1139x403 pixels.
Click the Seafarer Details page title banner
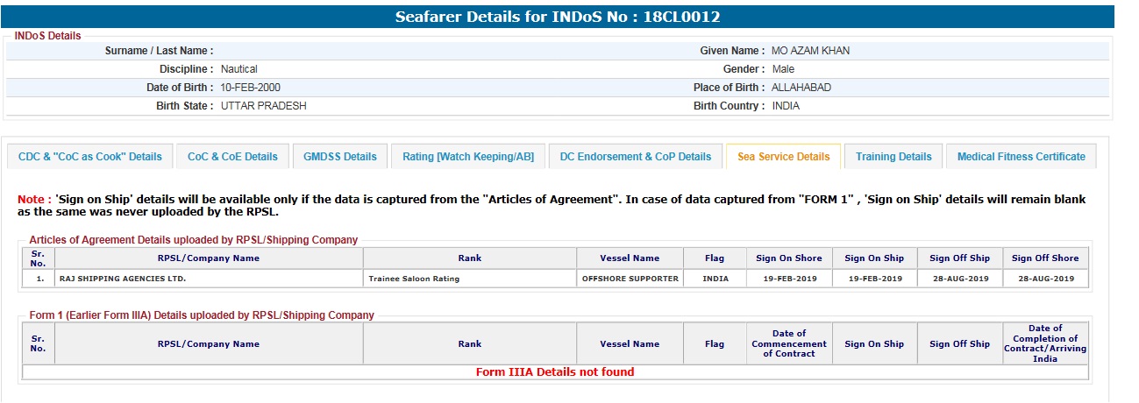coord(558,17)
